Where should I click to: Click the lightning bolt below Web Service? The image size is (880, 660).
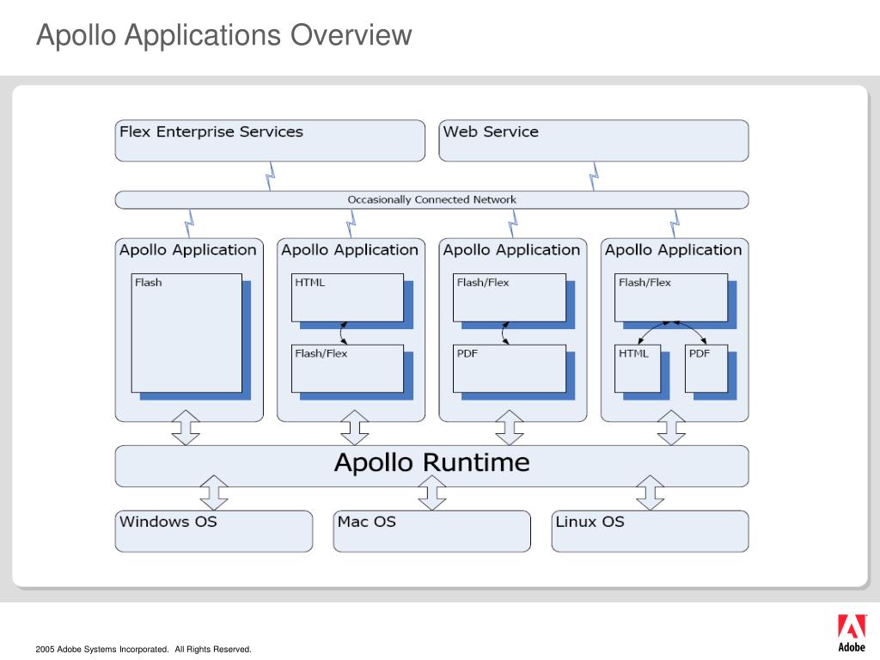(594, 176)
